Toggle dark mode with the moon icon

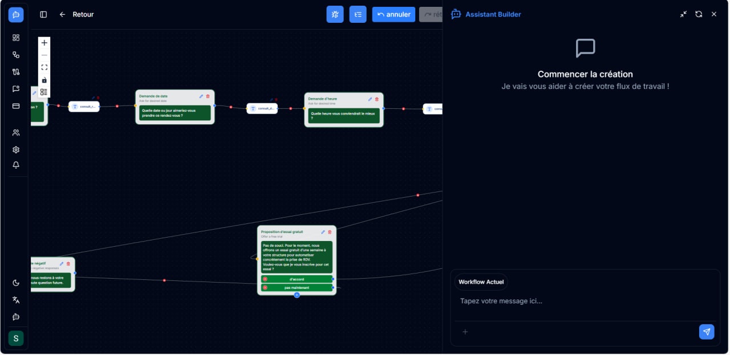tap(16, 283)
